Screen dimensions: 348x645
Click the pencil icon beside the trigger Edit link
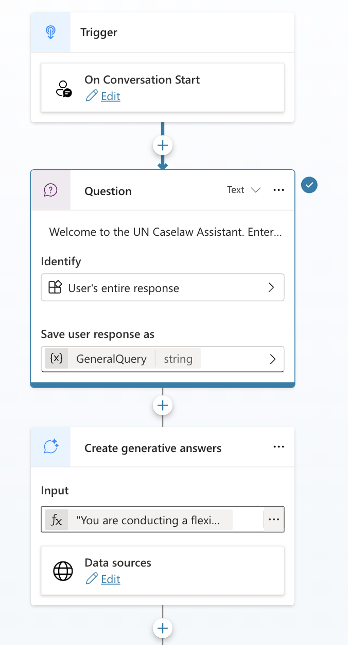click(92, 96)
